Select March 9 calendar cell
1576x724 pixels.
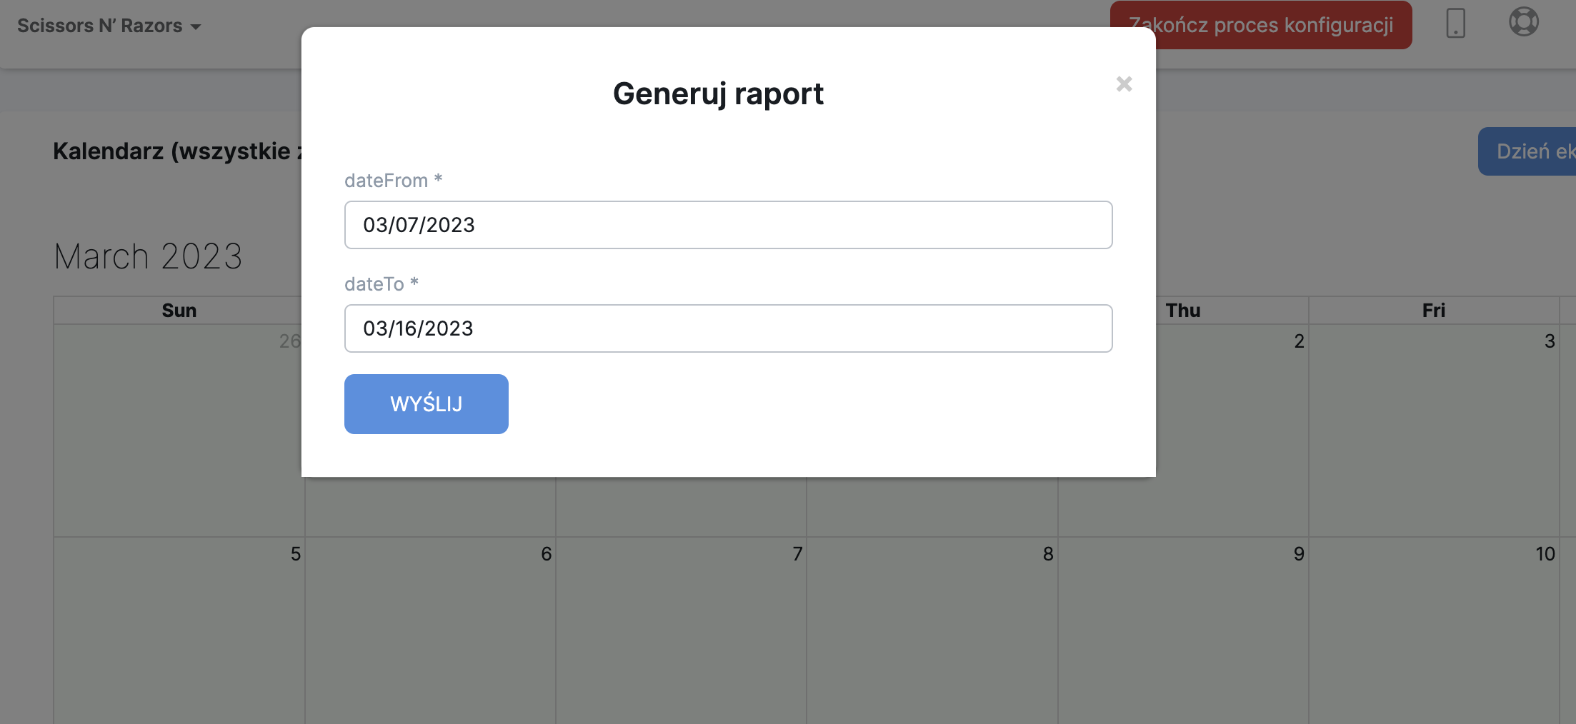pos(1183,628)
